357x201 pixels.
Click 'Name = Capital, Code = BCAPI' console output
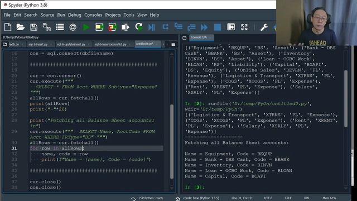click(225, 176)
